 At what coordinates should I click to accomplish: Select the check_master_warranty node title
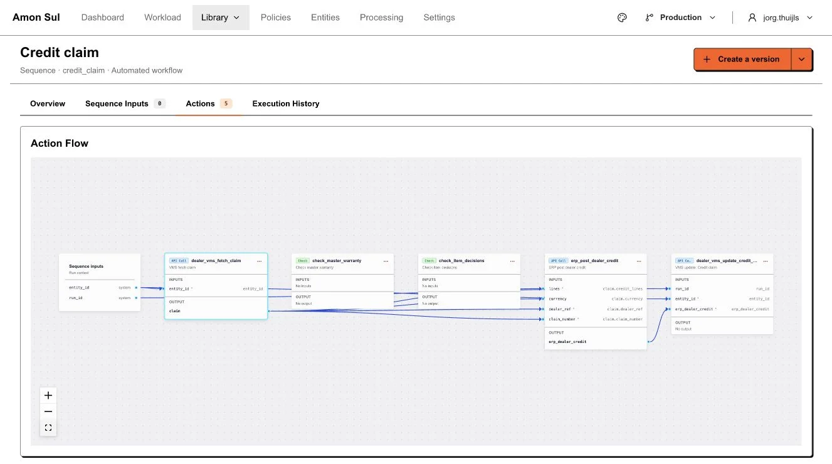[337, 261]
